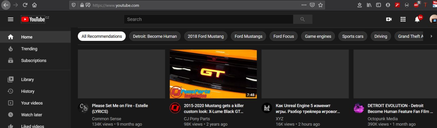The height and width of the screenshot is (128, 437).
Task: Open the account avatar menu
Action: pyautogui.click(x=433, y=19)
